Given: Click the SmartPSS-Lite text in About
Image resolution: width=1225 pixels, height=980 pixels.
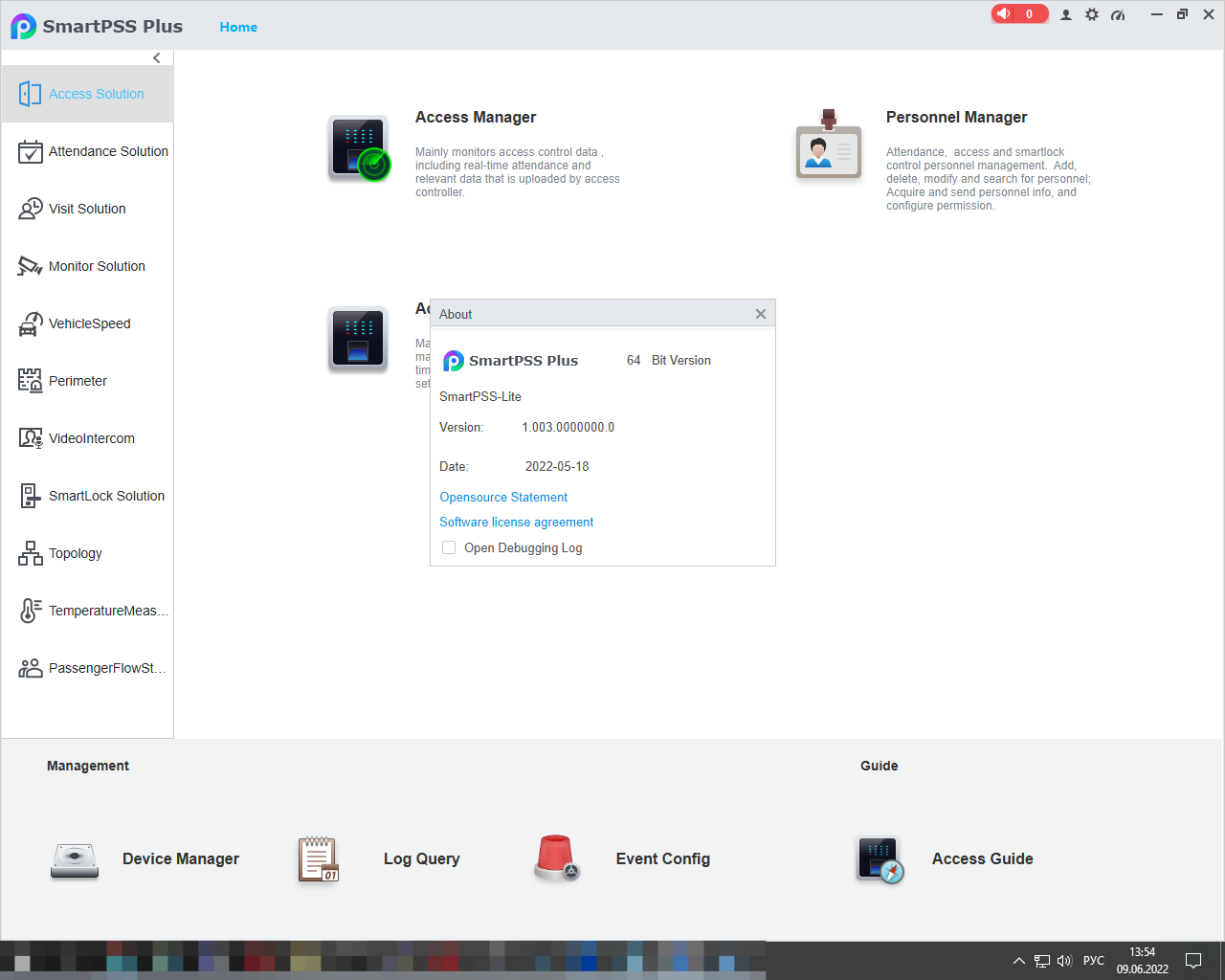Looking at the screenshot, I should point(480,396).
